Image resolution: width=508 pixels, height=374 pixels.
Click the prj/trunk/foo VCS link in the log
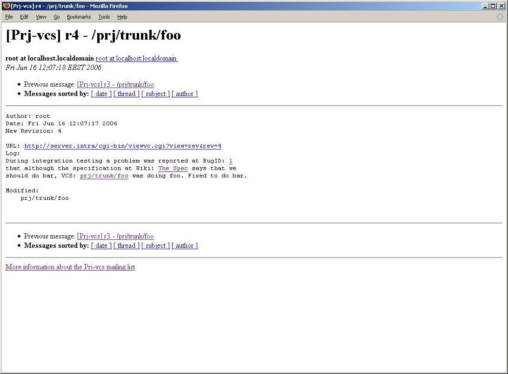(104, 176)
